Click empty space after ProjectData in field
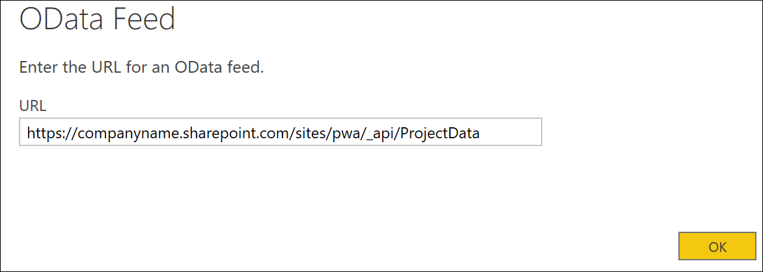This screenshot has width=763, height=272. pos(510,132)
